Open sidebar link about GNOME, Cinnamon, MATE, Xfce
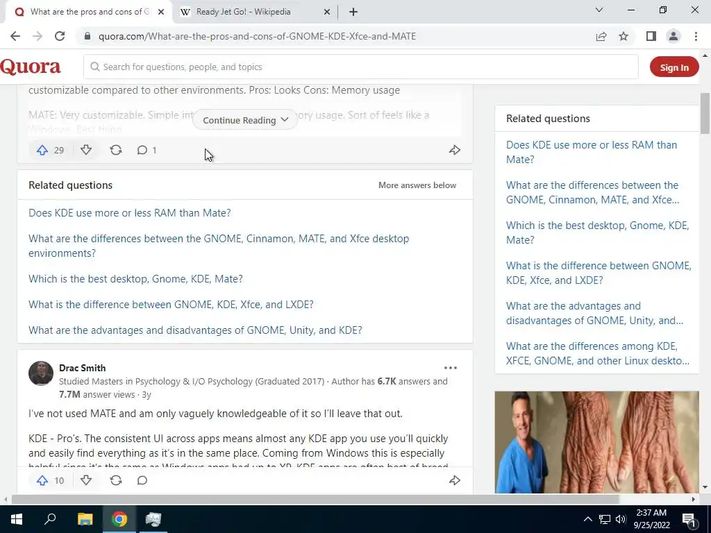711x533 pixels. [x=593, y=193]
